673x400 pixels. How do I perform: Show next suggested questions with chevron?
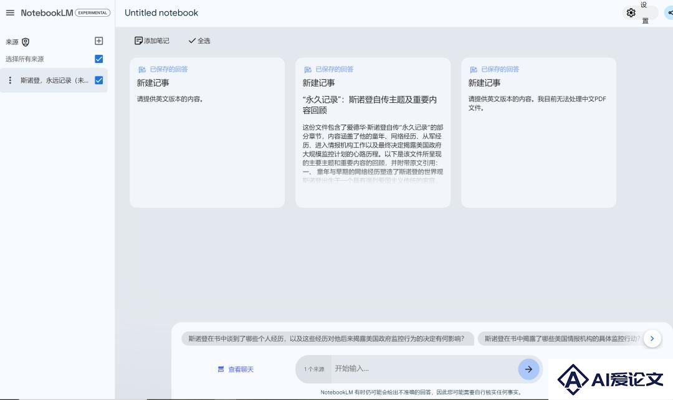[652, 338]
